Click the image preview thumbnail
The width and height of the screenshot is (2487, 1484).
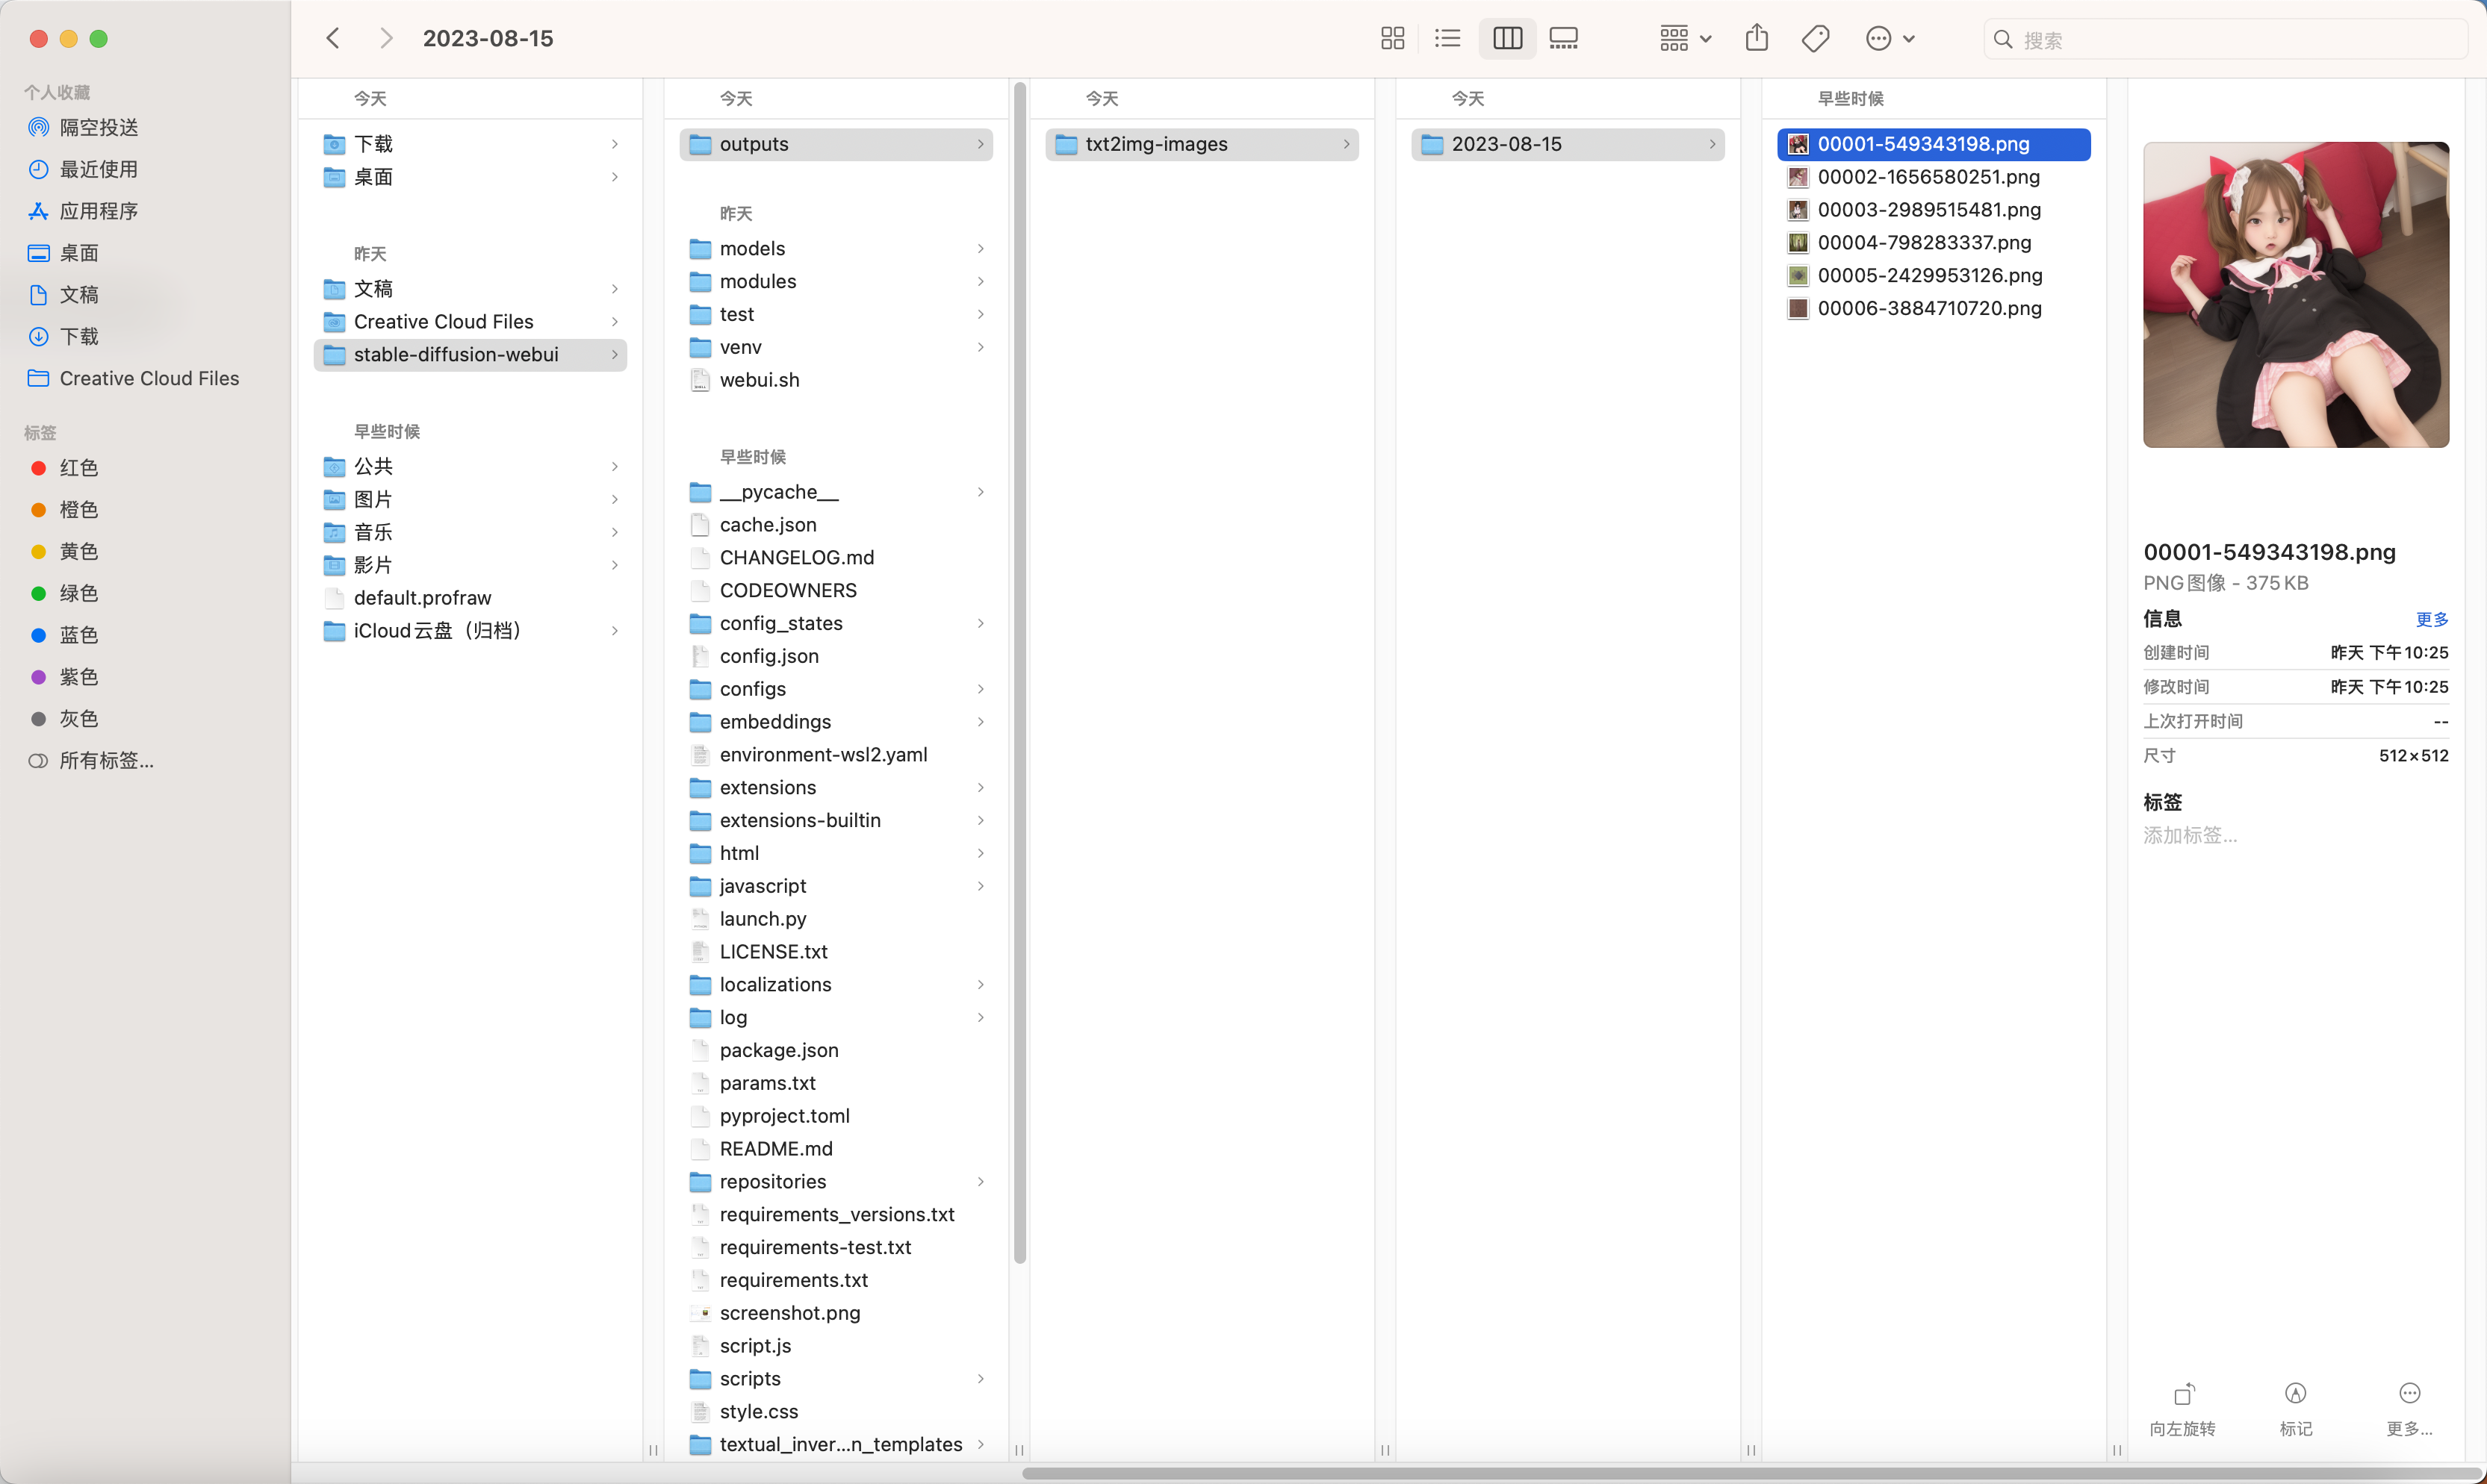click(x=2295, y=295)
